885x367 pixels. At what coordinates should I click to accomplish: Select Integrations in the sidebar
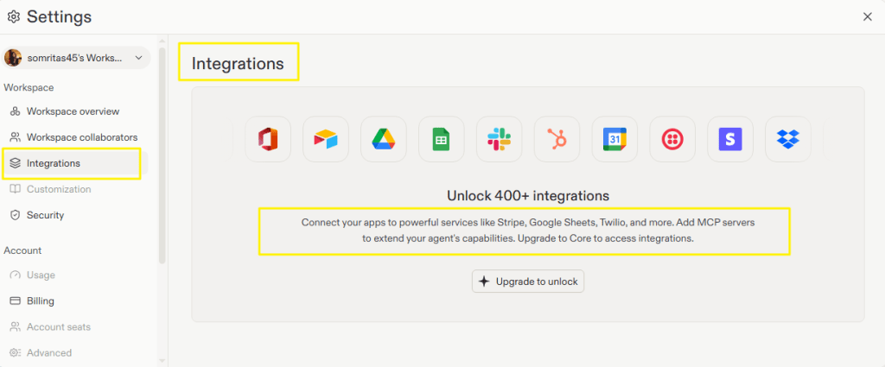click(x=74, y=163)
